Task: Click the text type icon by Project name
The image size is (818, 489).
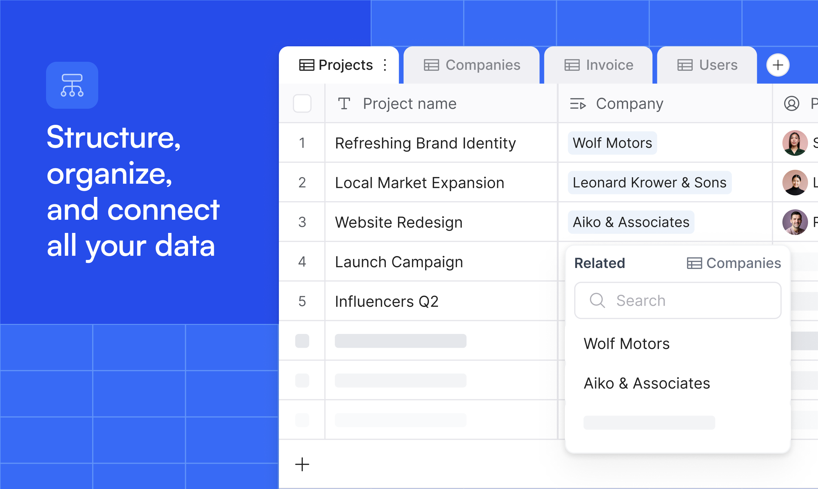Action: 344,104
